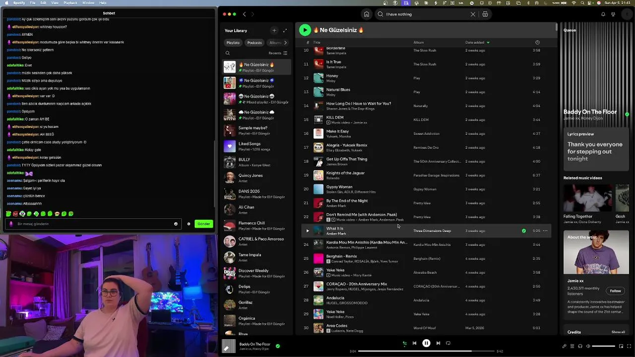
Task: Open the Spotify app menu
Action: click(x=19, y=3)
